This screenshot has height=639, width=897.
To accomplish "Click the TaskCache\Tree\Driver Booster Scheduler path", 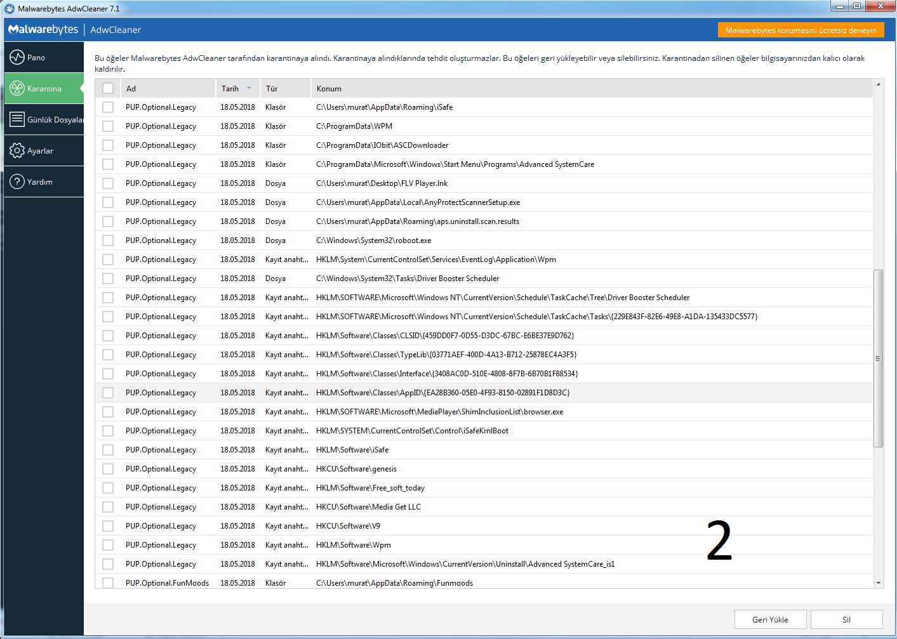I will tap(503, 298).
